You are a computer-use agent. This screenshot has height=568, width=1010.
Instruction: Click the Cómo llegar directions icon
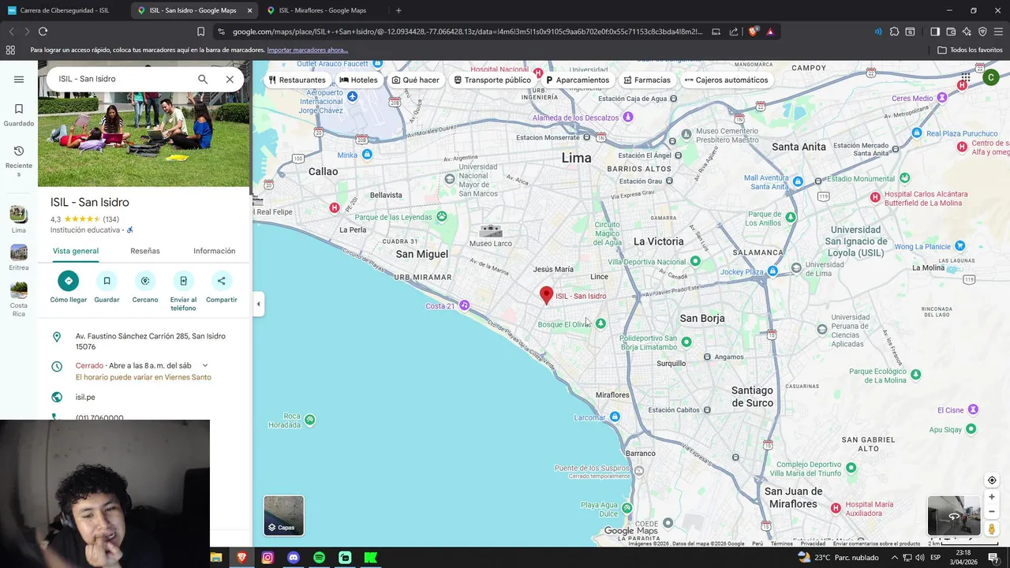pos(69,281)
